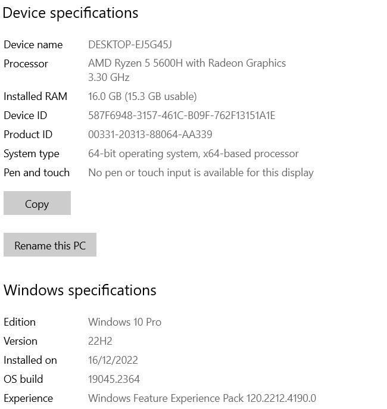This screenshot has height=409, width=387.
Task: Click the Copy button under device specifications
Action: coord(37,204)
